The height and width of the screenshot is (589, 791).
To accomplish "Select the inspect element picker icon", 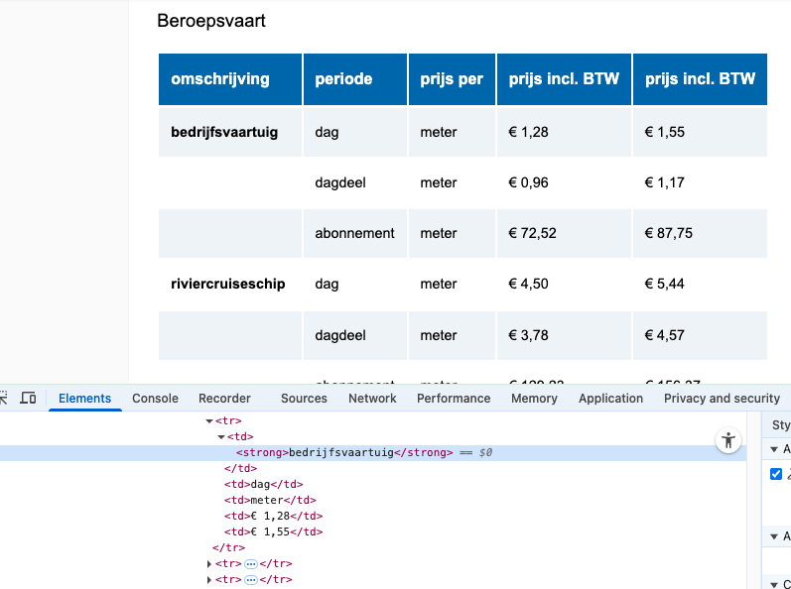I will [3, 398].
